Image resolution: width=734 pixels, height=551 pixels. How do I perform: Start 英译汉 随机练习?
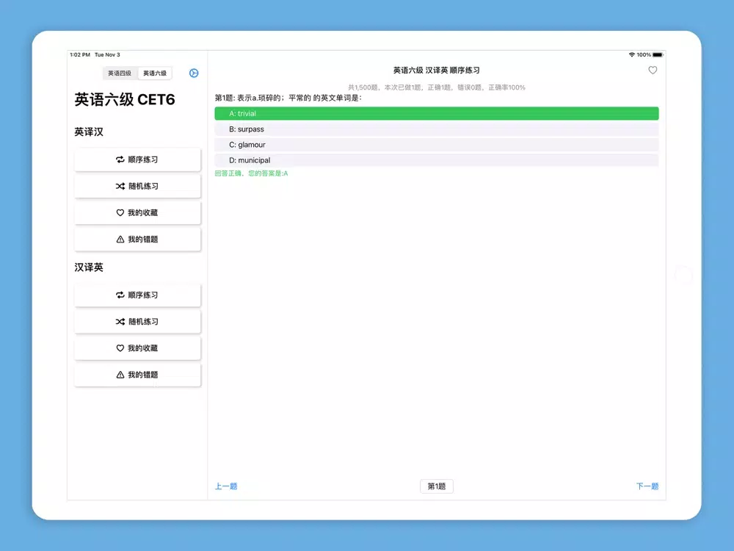point(137,187)
